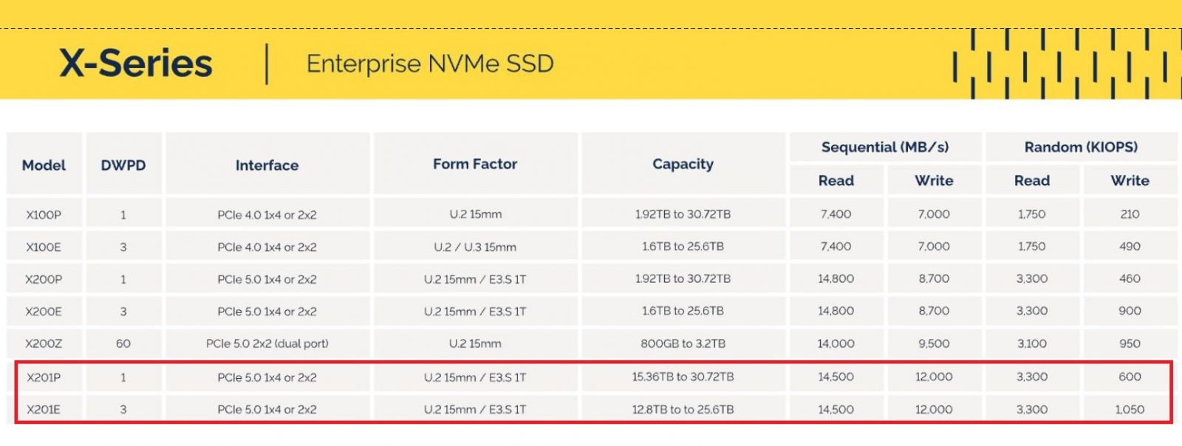This screenshot has width=1182, height=446.
Task: Click the X200E model cell
Action: [44, 312]
